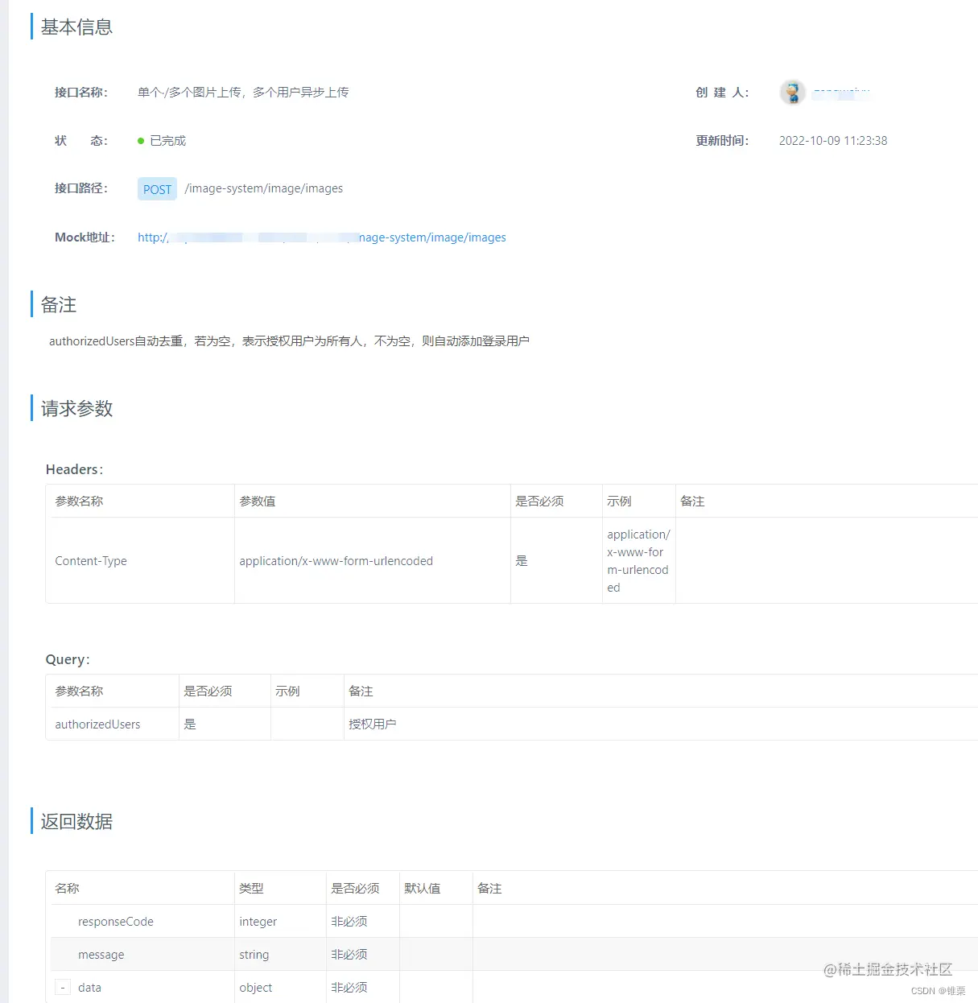Screen dimensions: 978x1003
Task: Click the creator's avatar image
Action: point(791,92)
